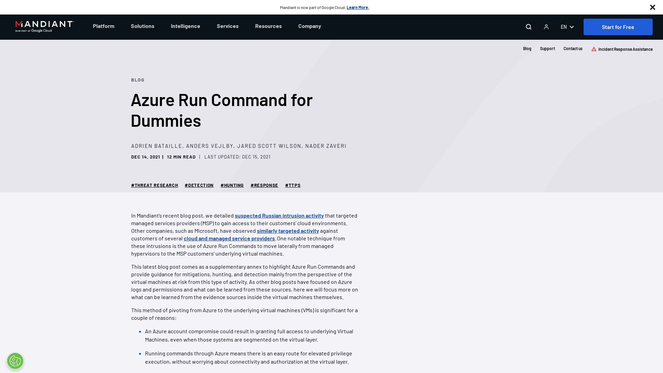The width and height of the screenshot is (663, 373).
Task: Click the DEC 14, 2021 publish date
Action: pyautogui.click(x=146, y=157)
